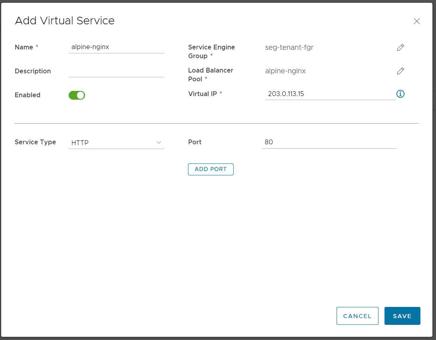This screenshot has height=340, width=436.
Task: Focus the Virtual IP address field
Action: click(330, 94)
